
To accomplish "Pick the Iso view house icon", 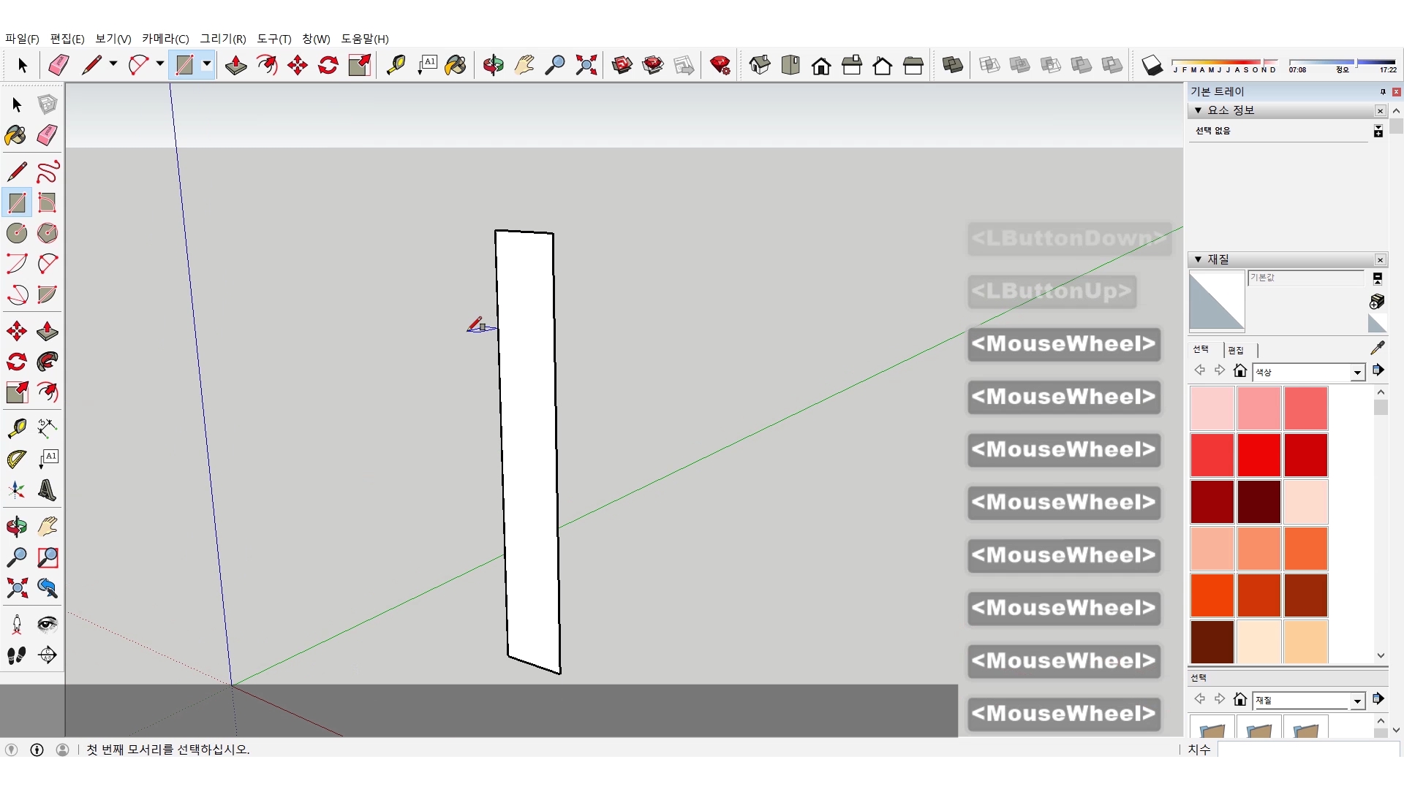I will (x=760, y=66).
